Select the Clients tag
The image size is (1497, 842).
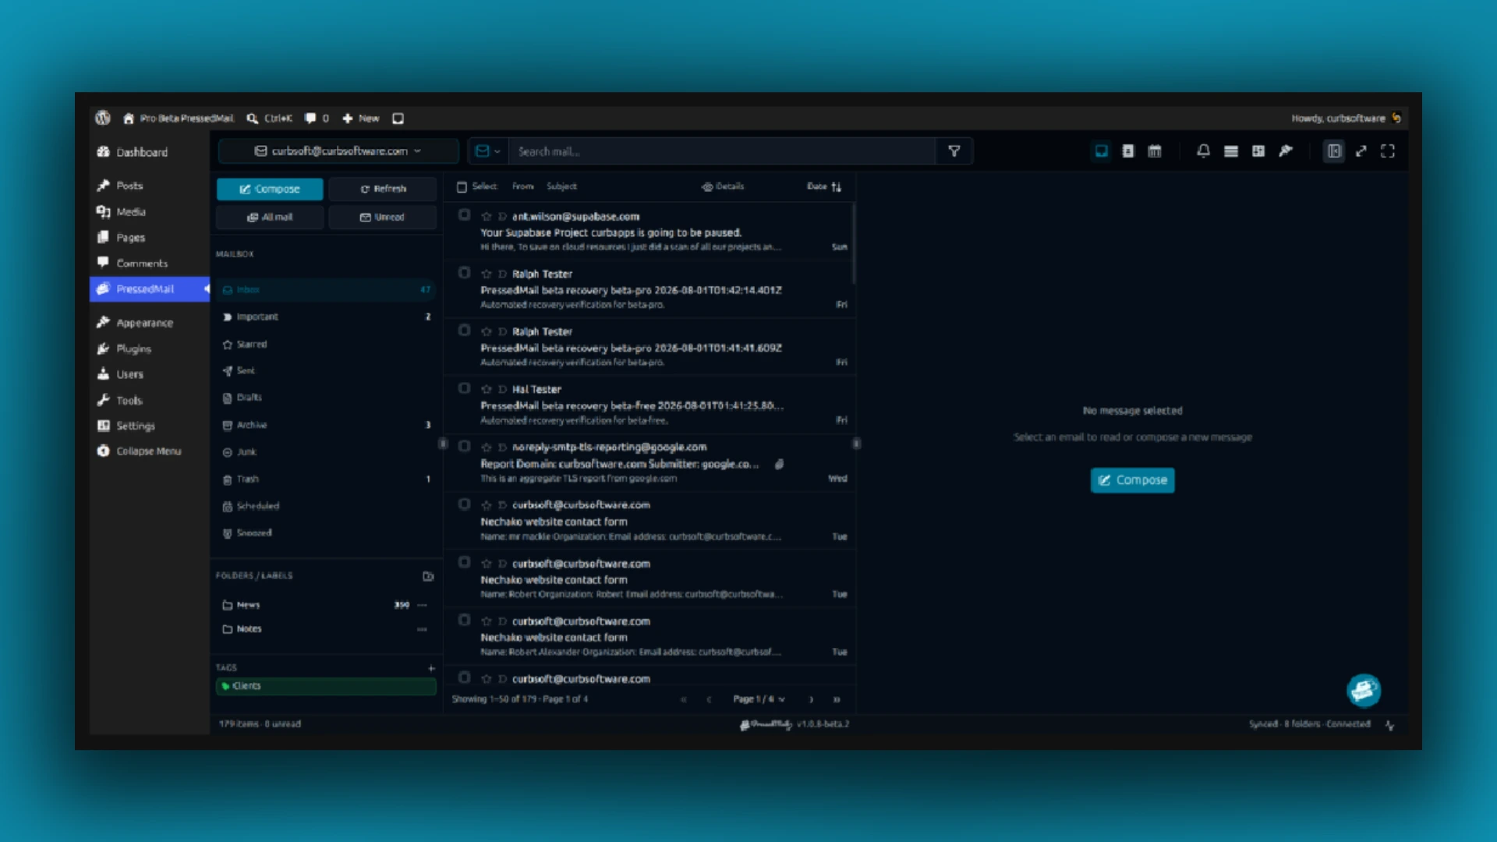(x=326, y=686)
